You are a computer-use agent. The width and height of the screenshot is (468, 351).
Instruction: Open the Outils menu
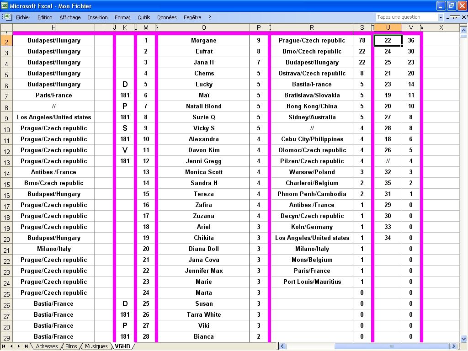(144, 17)
